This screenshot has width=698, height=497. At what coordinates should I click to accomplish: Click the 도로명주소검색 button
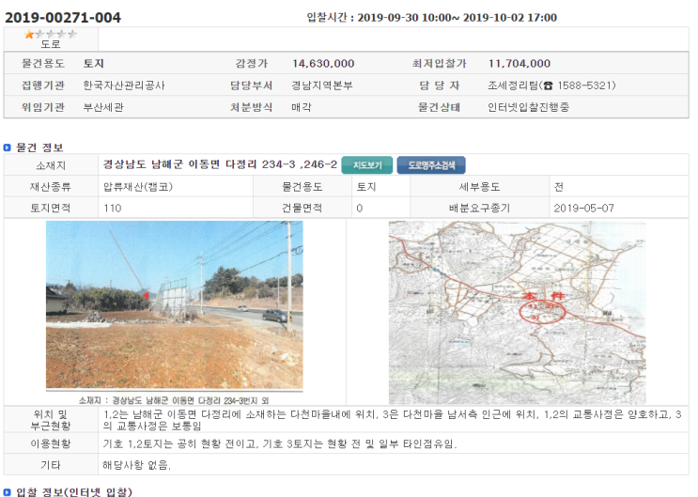point(431,165)
